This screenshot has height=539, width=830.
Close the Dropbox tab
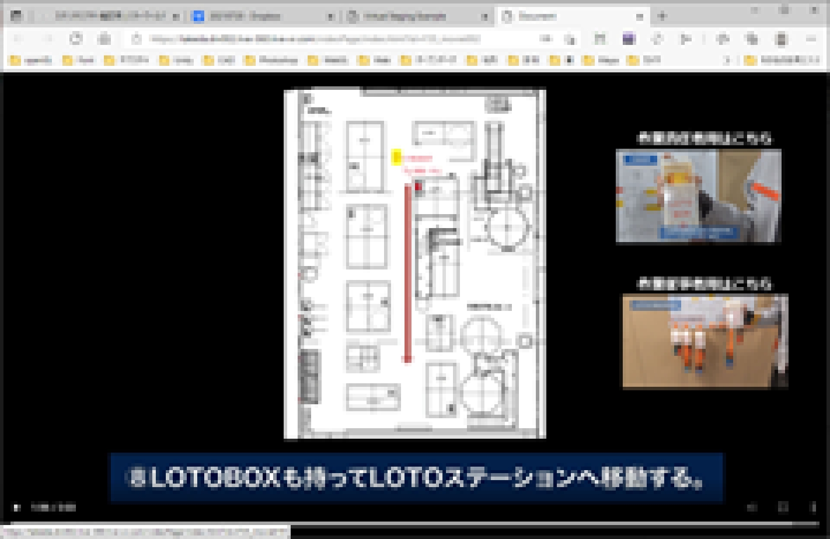pyautogui.click(x=330, y=16)
